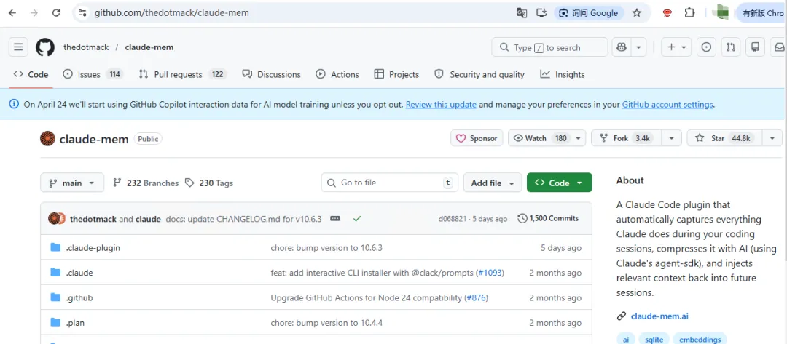The height and width of the screenshot is (344, 787).
Task: Expand commit message details ellipsis button
Action: pos(335,219)
